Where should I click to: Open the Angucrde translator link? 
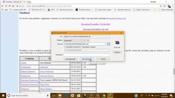tap(44, 67)
